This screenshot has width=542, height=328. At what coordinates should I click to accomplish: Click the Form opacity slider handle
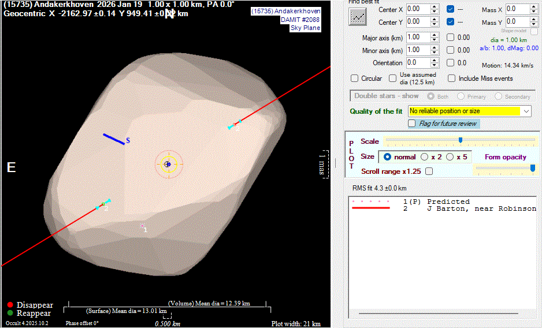532,167
